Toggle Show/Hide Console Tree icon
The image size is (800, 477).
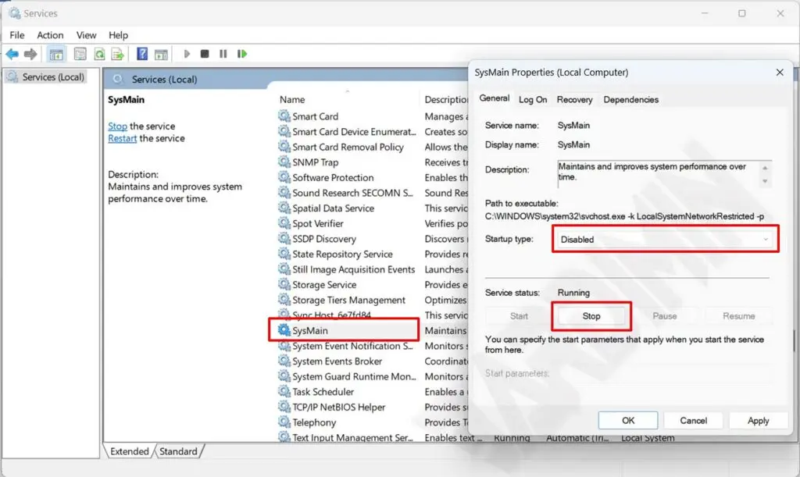[x=56, y=54]
